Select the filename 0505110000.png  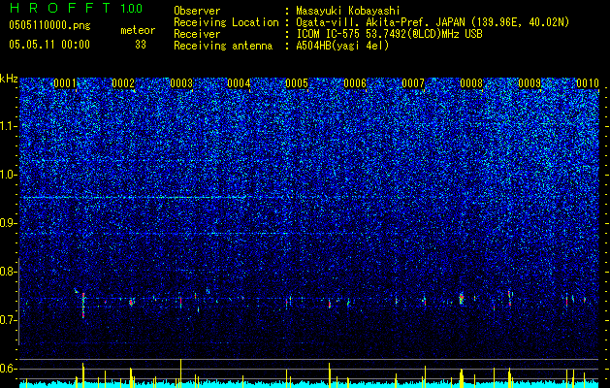coord(49,26)
